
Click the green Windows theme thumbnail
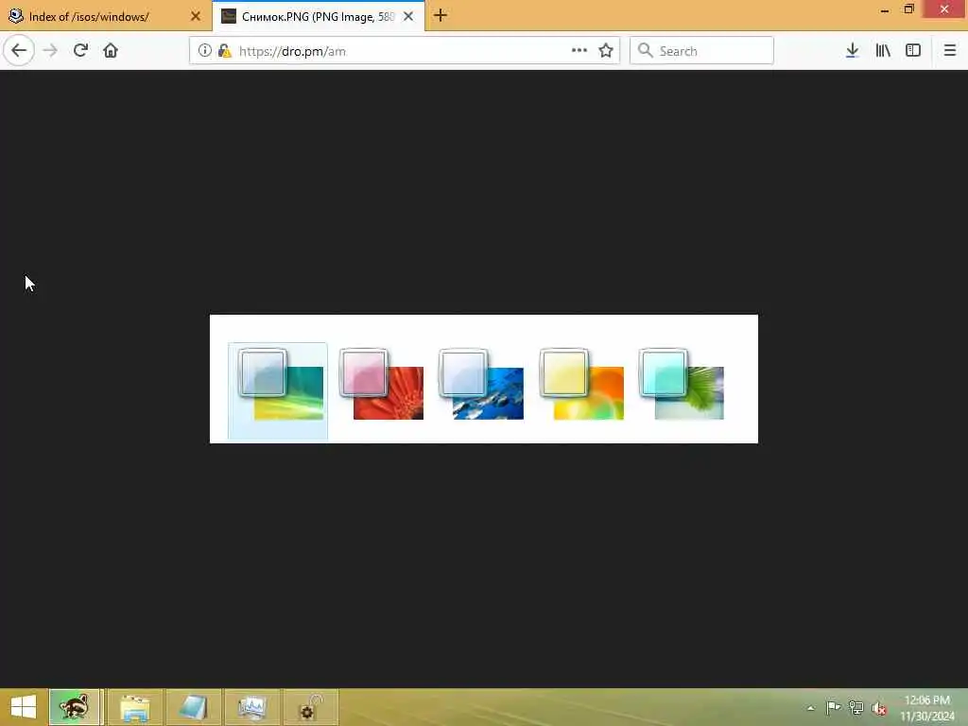[x=278, y=390]
